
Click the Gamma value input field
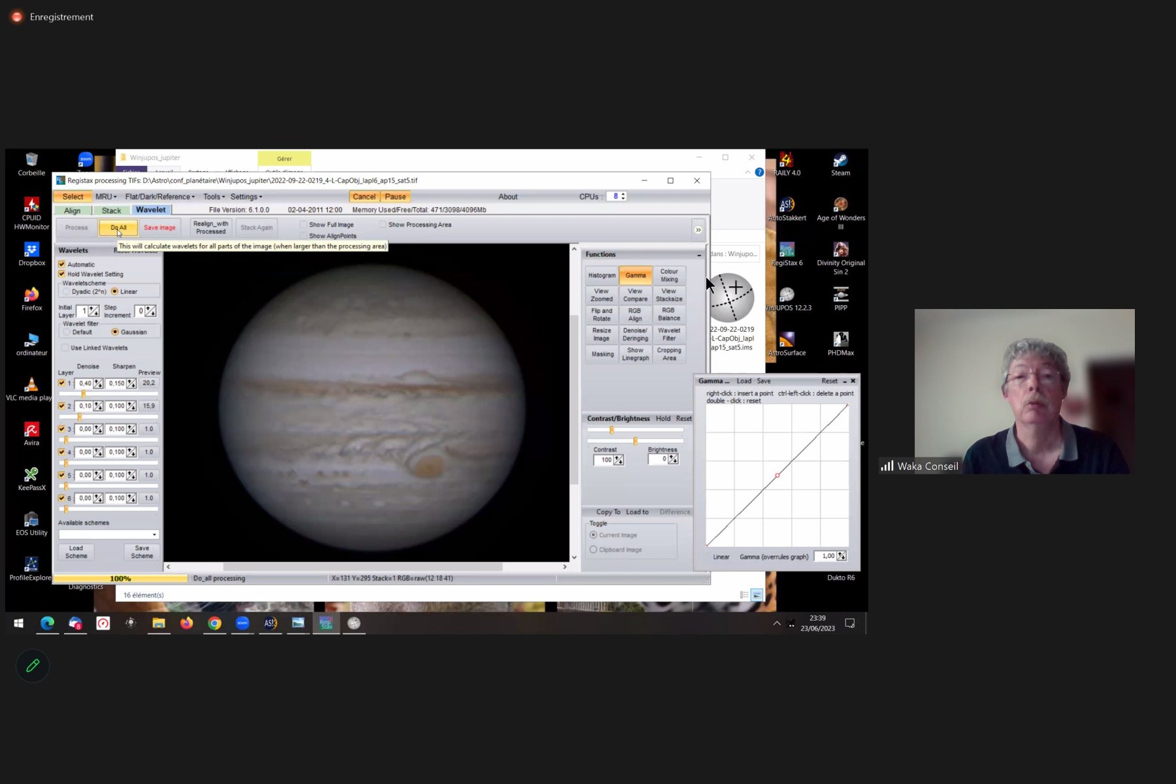[x=826, y=556]
